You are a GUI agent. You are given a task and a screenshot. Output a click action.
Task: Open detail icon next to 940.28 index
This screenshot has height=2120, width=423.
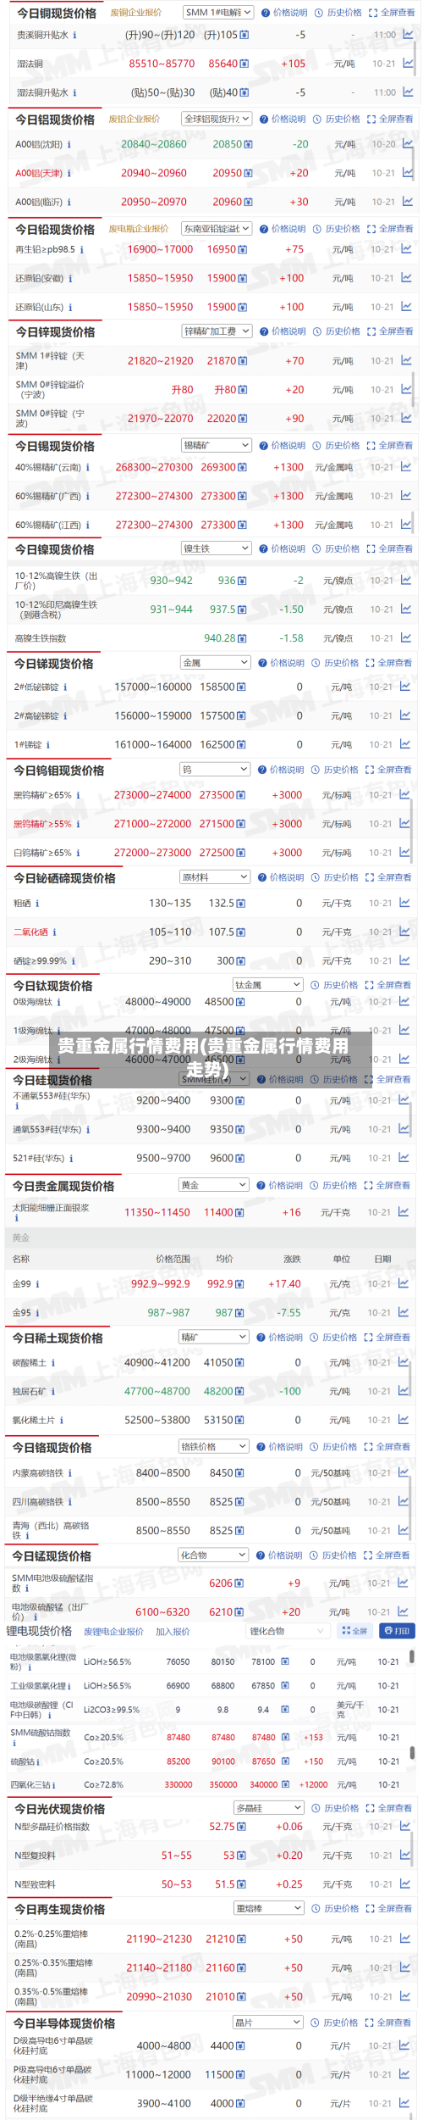[x=242, y=638]
